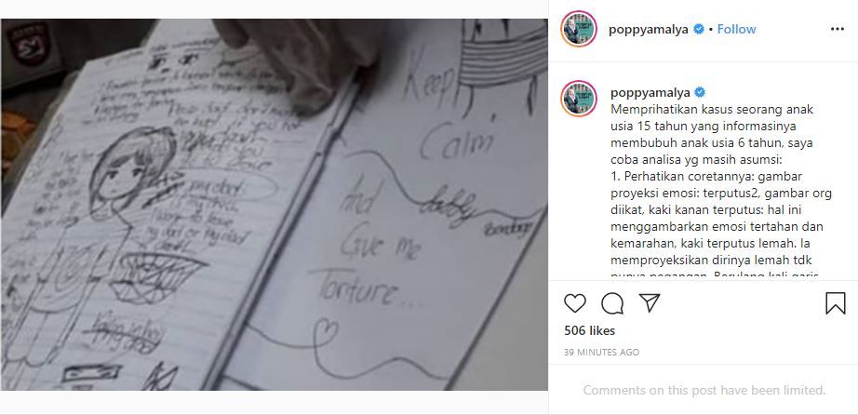Click the avatar beside the caption
858x415 pixels.
(579, 99)
